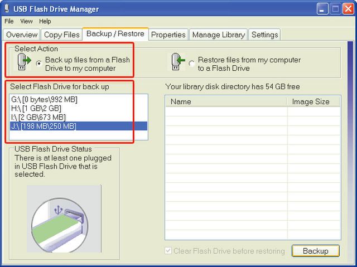The width and height of the screenshot is (357, 267).
Task: Switch to the Overview tab
Action: [x=22, y=35]
